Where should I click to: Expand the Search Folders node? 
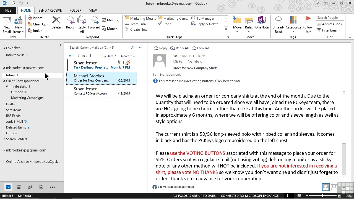coord(4,139)
